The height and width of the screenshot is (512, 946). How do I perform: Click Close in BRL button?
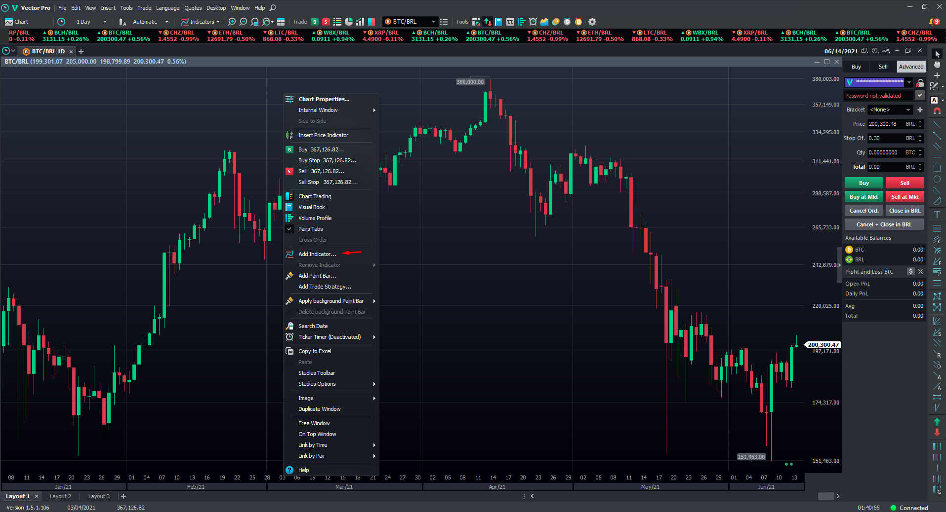(x=905, y=211)
